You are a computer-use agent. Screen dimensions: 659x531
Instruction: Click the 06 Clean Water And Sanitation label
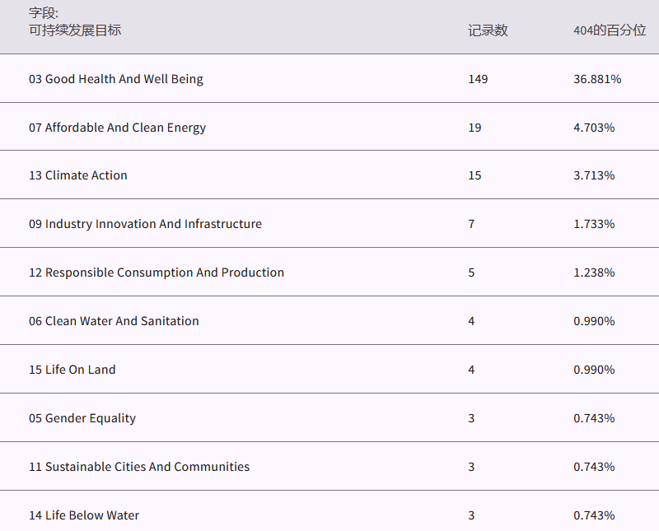(x=114, y=321)
